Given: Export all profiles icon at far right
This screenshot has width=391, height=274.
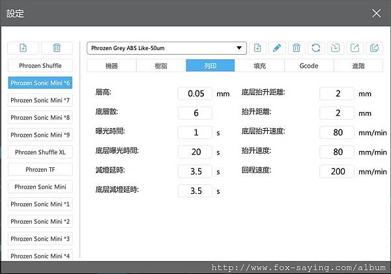Looking at the screenshot, I should pos(374,48).
